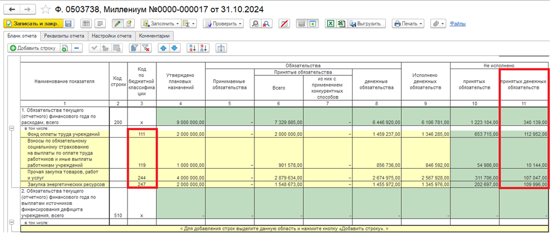
Task: Sort ascending with the А-Я icon
Action: click(x=192, y=48)
